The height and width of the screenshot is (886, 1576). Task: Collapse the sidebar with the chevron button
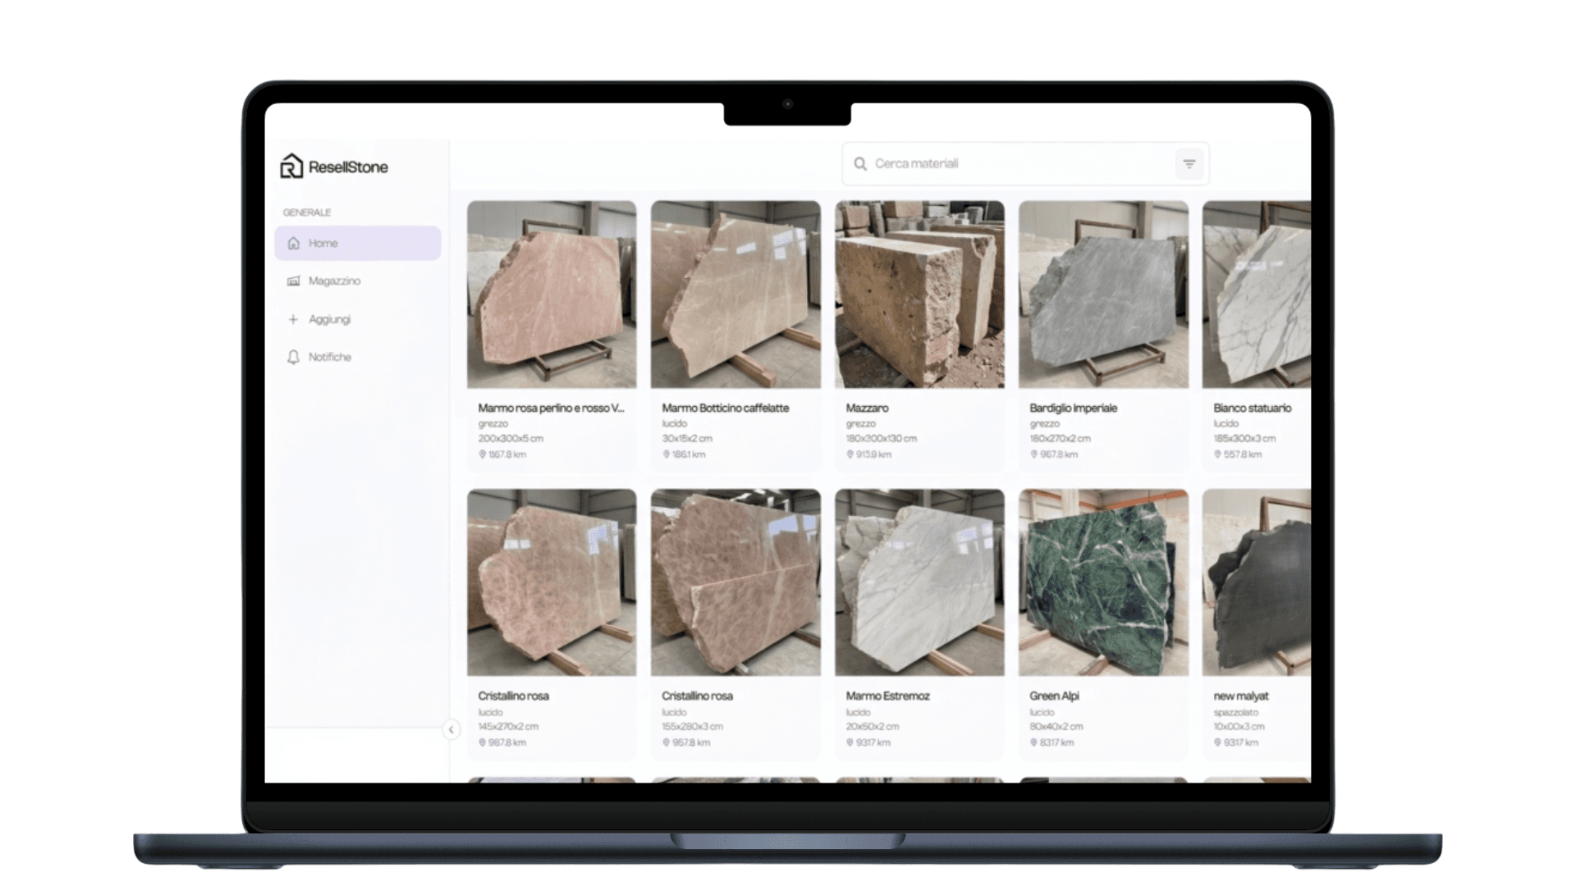(451, 728)
